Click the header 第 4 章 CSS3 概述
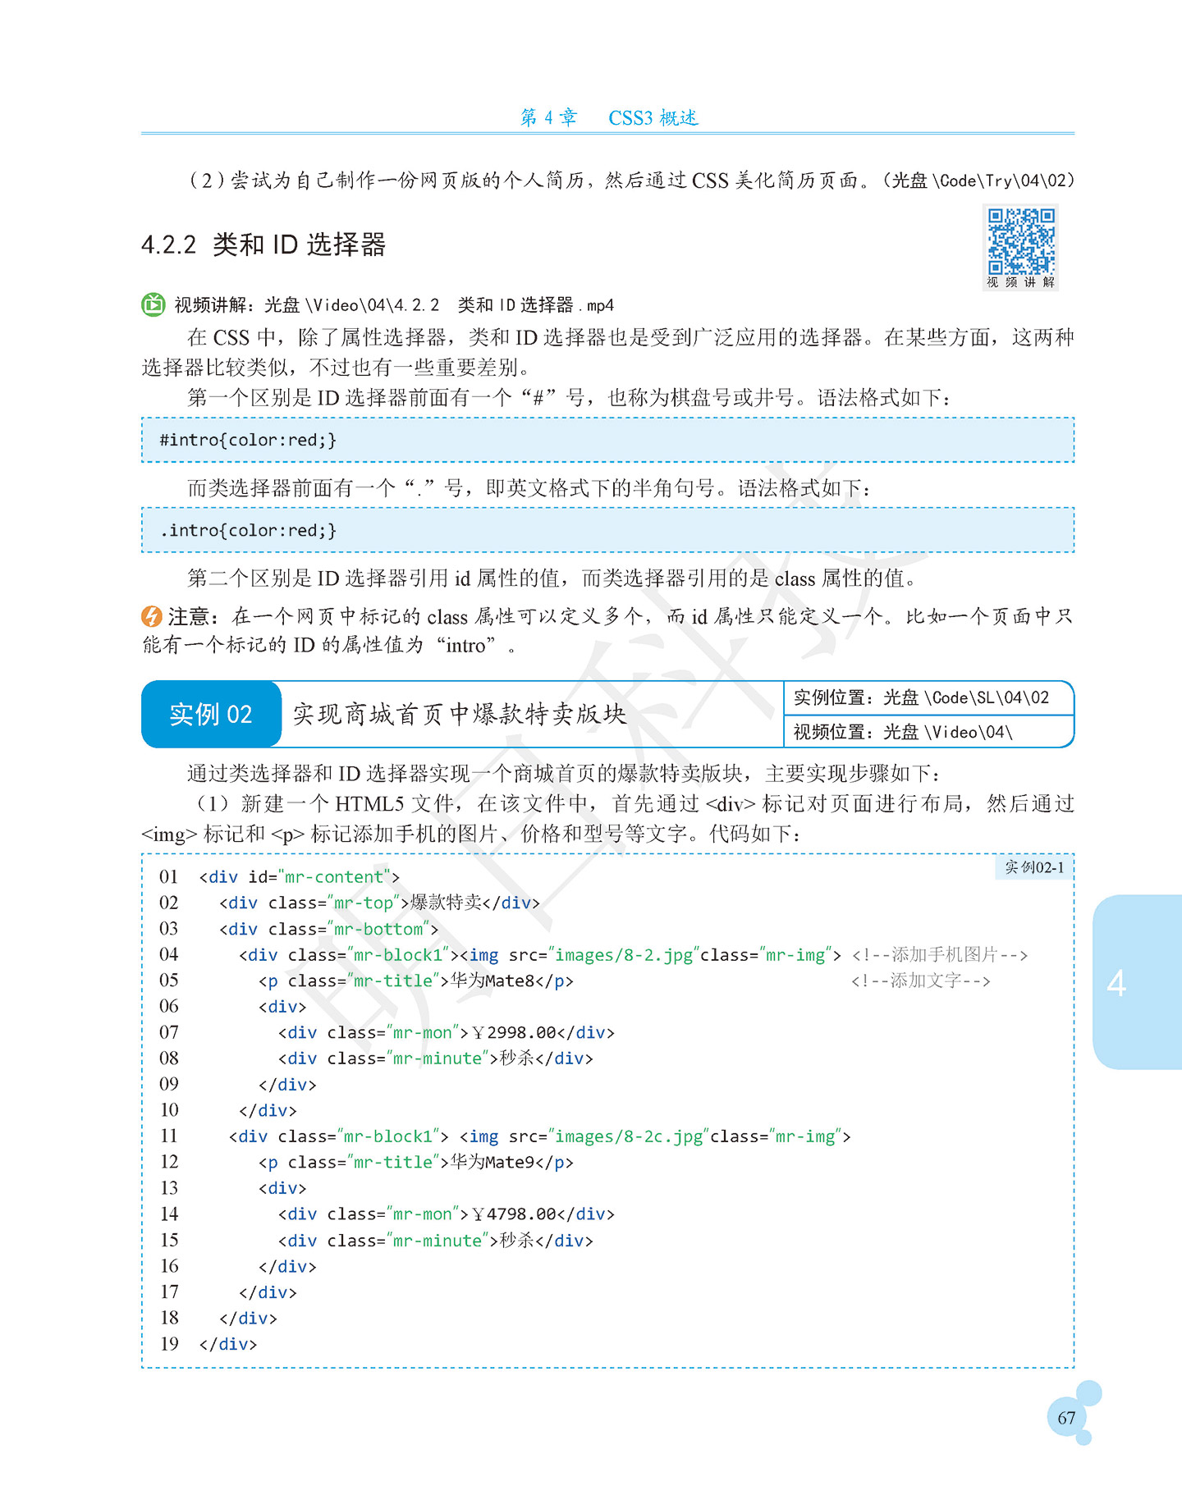 point(609,117)
